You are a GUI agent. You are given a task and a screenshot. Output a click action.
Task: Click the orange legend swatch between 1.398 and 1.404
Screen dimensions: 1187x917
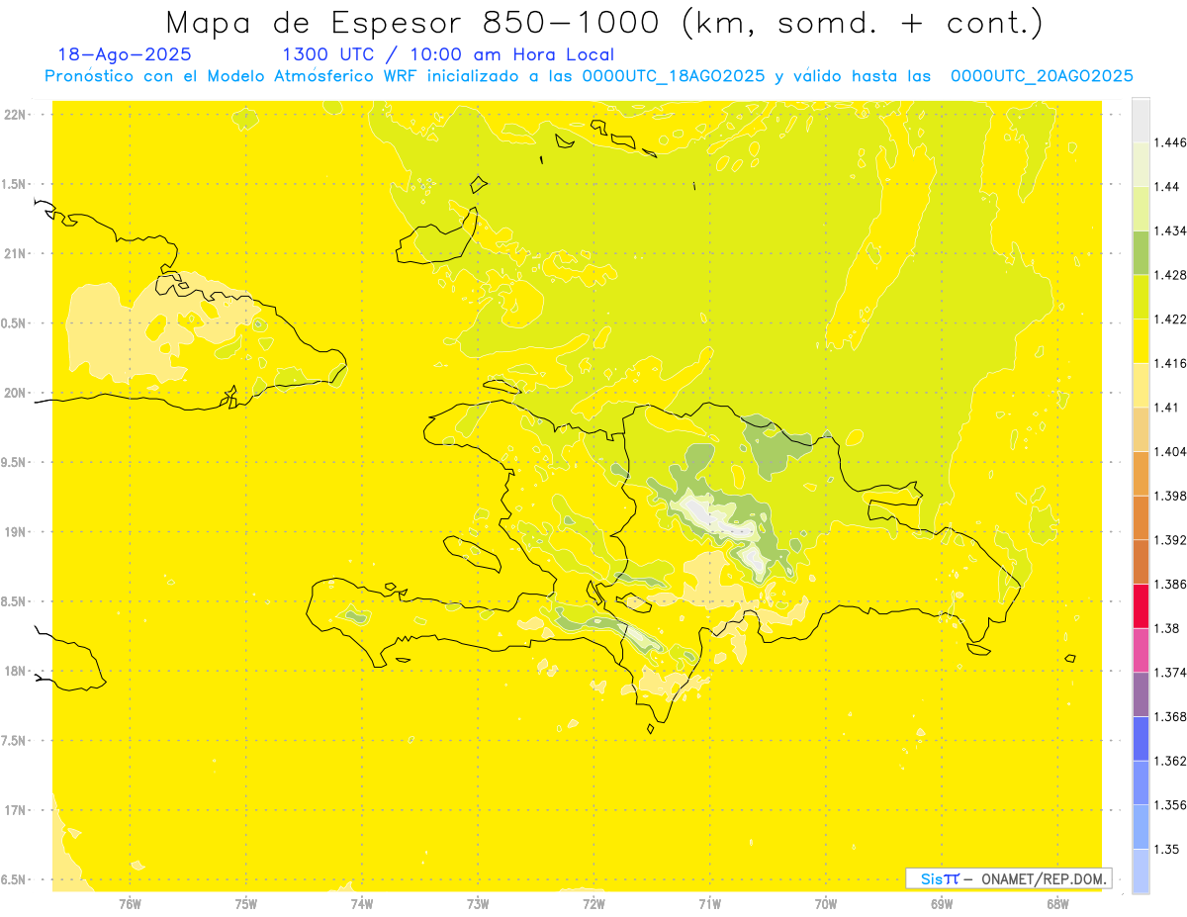point(1141,474)
